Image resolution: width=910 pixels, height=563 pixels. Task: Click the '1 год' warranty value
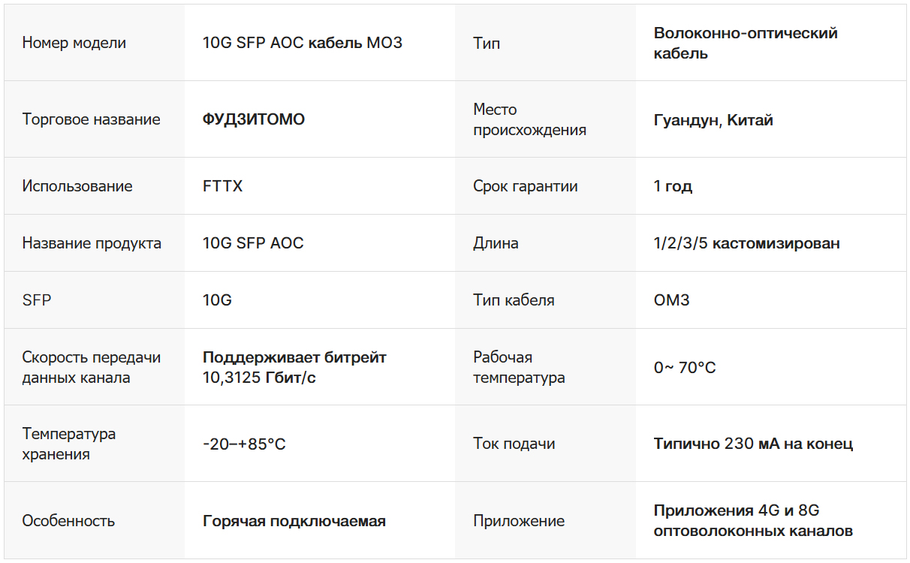pos(673,186)
